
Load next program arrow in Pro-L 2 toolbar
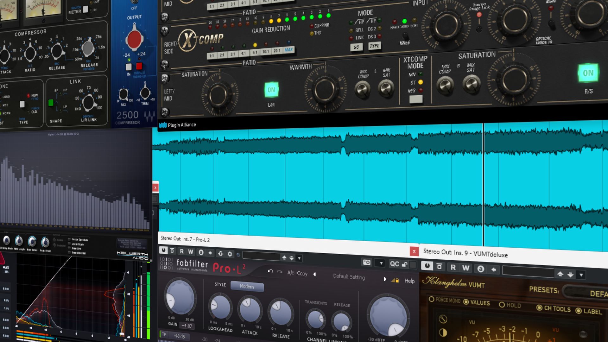292,258
